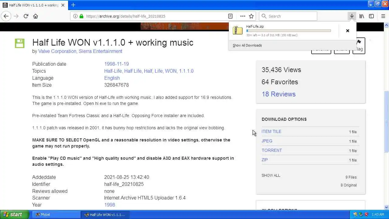
Task: Click Addeddate 2021-08-25 13:42:40 value
Action: (126, 177)
